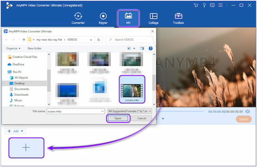This screenshot has width=257, height=167.
Task: Click the Ripper disc icon
Action: pos(103,16)
